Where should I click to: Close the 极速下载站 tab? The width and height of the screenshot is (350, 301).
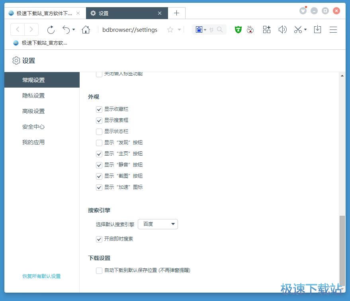(78, 13)
